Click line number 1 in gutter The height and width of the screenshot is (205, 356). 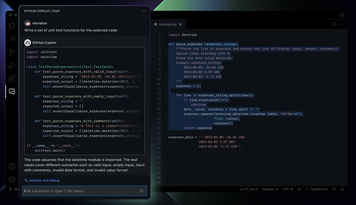[x=160, y=35]
